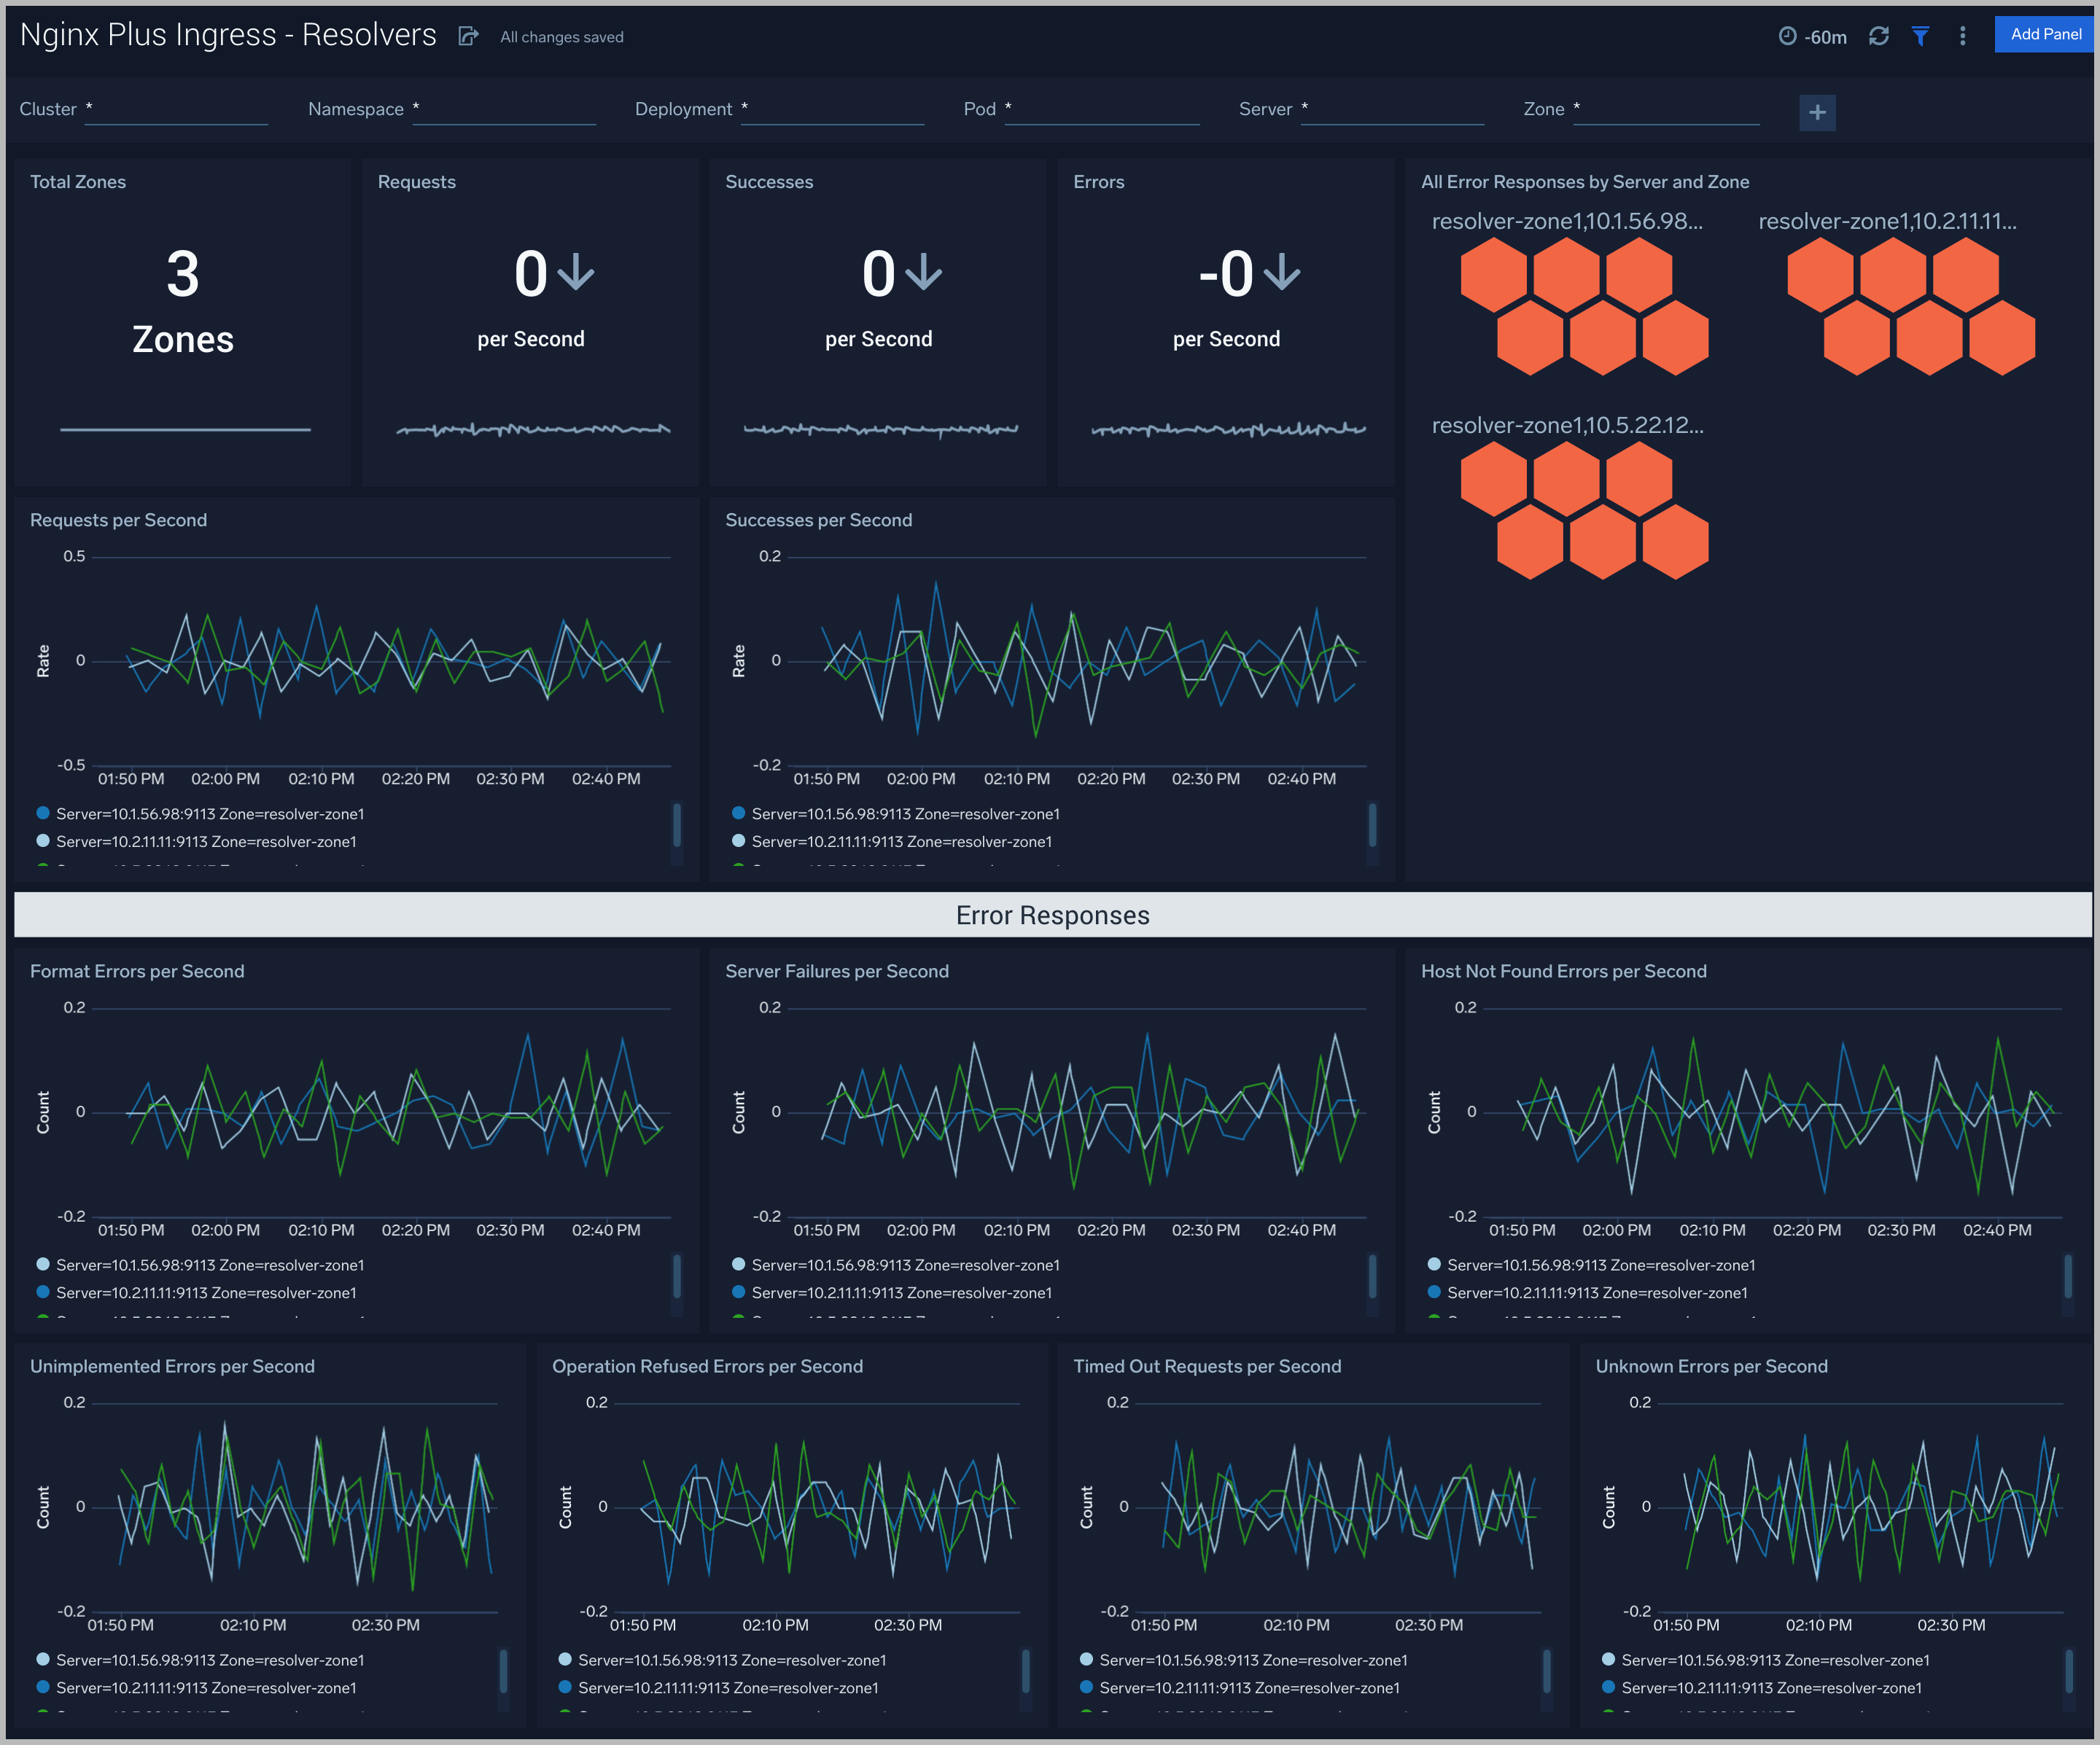The height and width of the screenshot is (1745, 2100).
Task: Refresh the dashboard data
Action: [x=1880, y=35]
